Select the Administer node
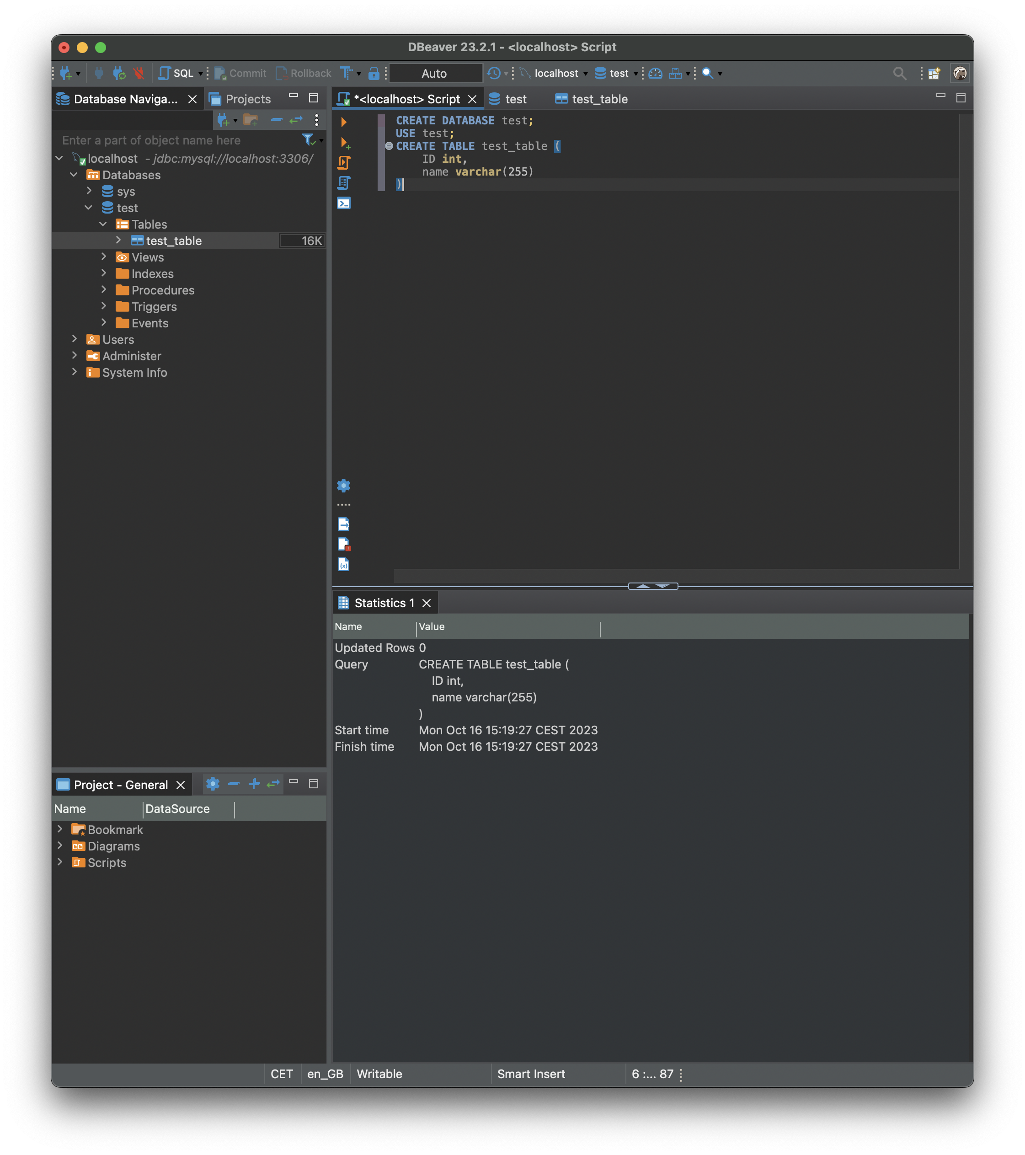1025x1155 pixels. pos(124,356)
